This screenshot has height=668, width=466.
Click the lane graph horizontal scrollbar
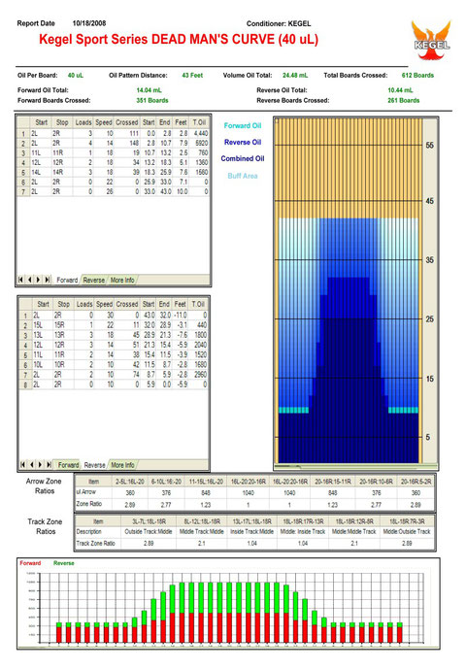(355, 466)
